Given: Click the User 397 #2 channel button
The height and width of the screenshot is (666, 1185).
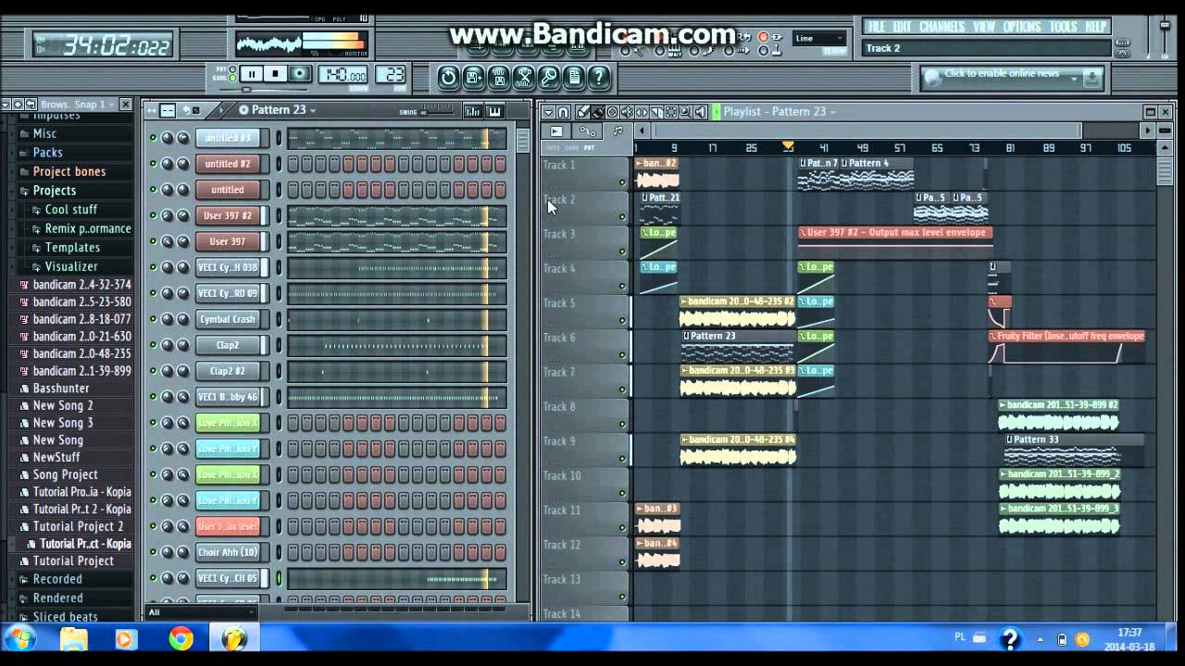Looking at the screenshot, I should 228,216.
